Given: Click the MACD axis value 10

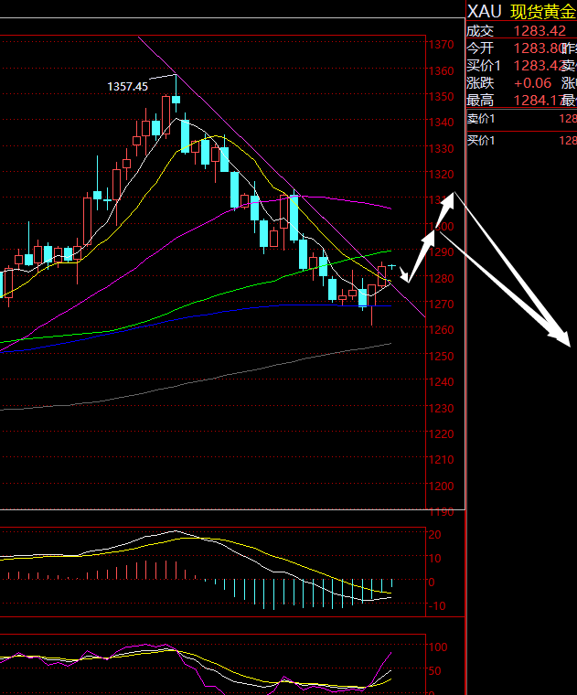Looking at the screenshot, I should pos(434,558).
